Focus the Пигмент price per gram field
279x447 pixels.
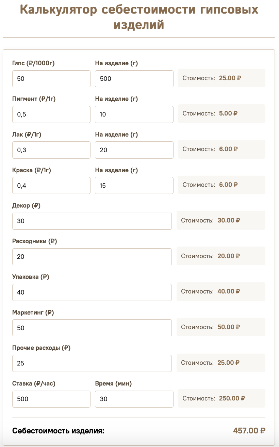(51, 114)
